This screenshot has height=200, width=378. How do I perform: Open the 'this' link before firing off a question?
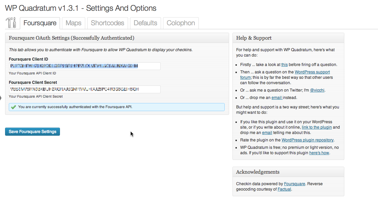(284, 65)
